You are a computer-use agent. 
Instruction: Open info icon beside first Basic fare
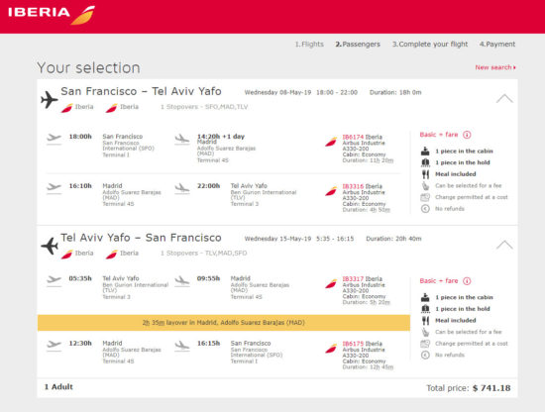[467, 135]
